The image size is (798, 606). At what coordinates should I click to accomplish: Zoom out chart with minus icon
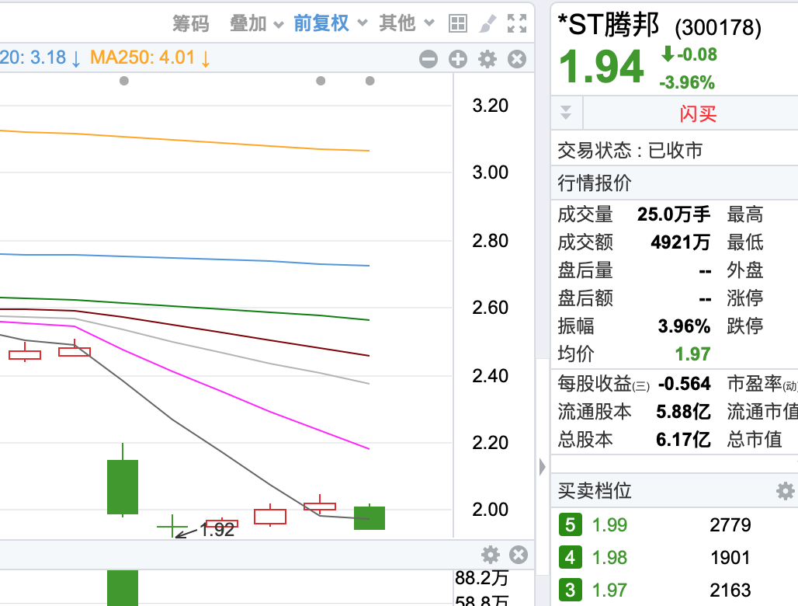[x=428, y=59]
